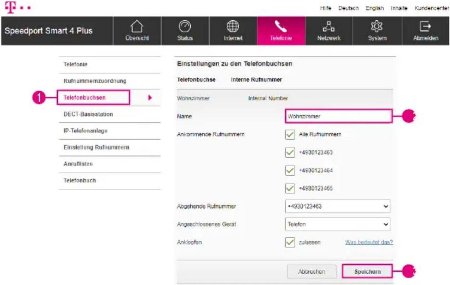Click the 'Interne Rufnummer' column header
Viewport: 450px width, 285px height.
[x=256, y=80]
